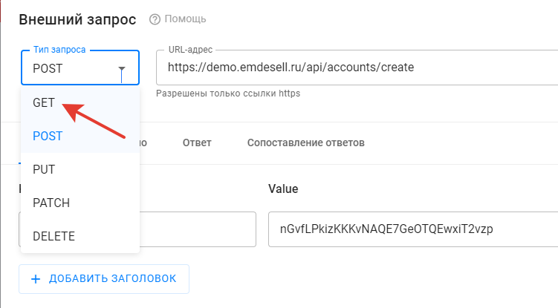The height and width of the screenshot is (308, 558).
Task: Click the hint text about https links
Action: click(228, 94)
